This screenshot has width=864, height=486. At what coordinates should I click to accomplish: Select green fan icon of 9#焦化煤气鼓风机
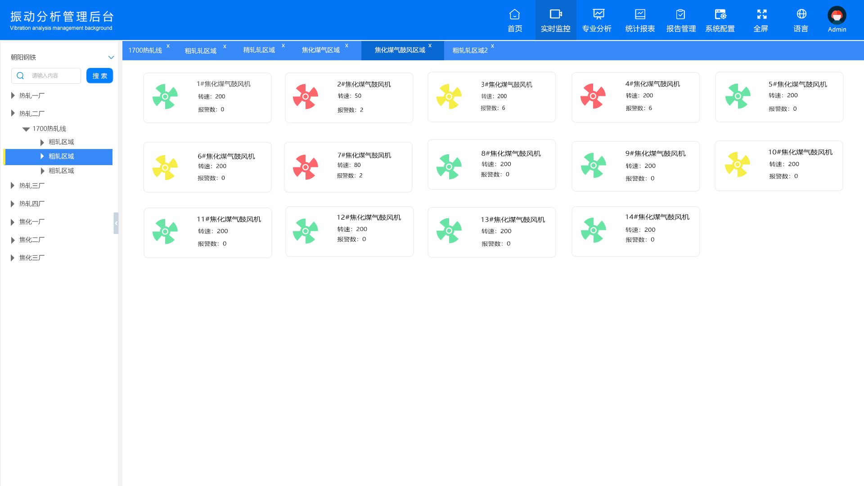tap(594, 165)
